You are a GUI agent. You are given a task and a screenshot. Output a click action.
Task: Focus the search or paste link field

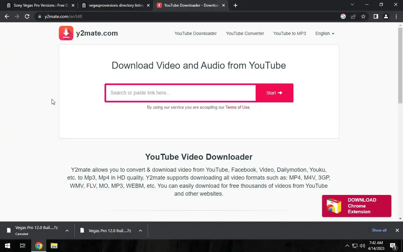tap(181, 93)
